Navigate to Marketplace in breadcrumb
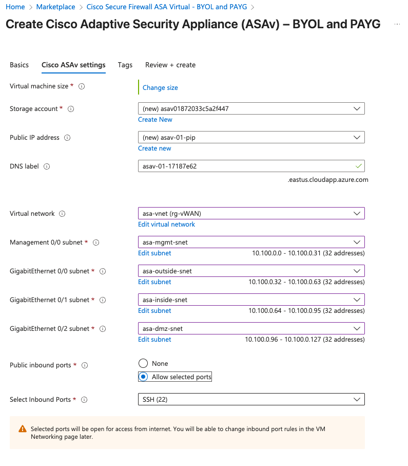Image resolution: width=408 pixels, height=466 pixels. coord(55,7)
